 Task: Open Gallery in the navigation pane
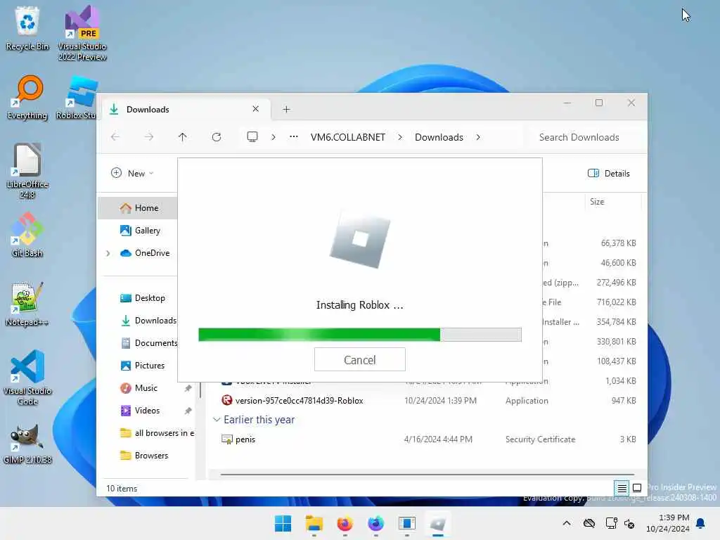pyautogui.click(x=140, y=231)
